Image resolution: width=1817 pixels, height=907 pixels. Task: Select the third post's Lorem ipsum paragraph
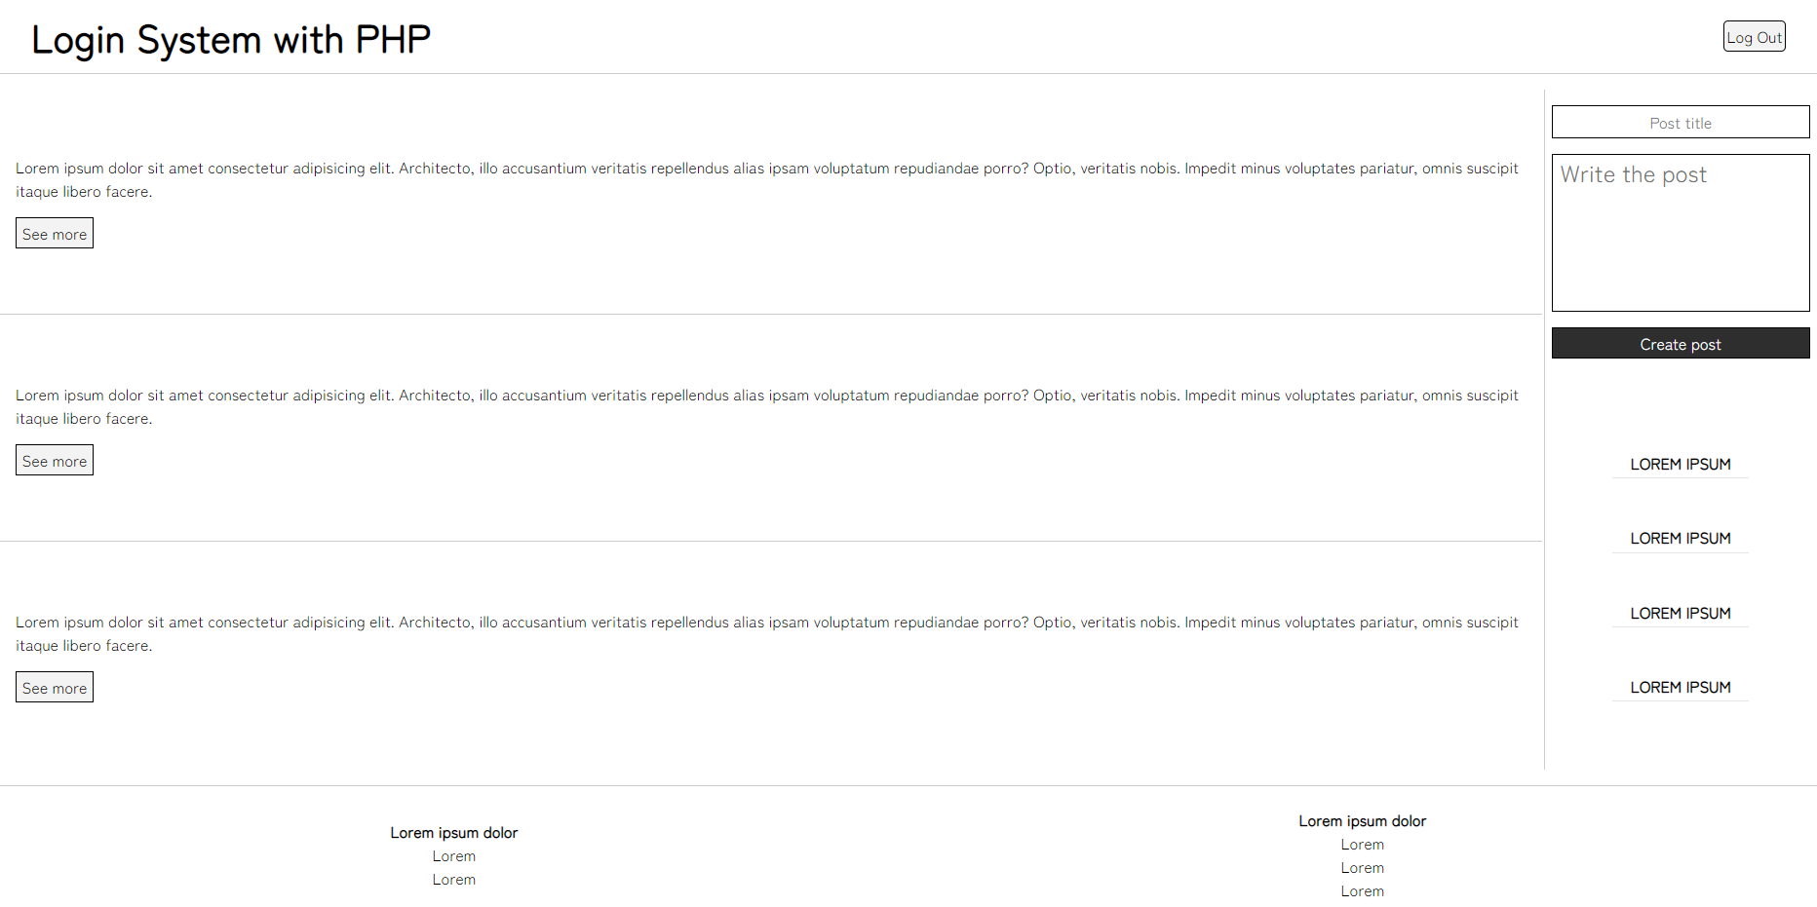click(x=767, y=634)
